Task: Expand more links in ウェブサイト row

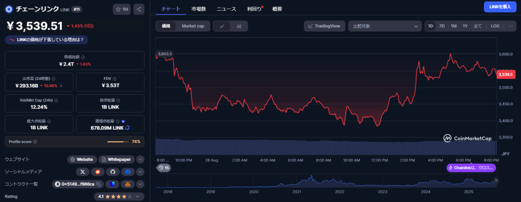Action: pos(140,159)
